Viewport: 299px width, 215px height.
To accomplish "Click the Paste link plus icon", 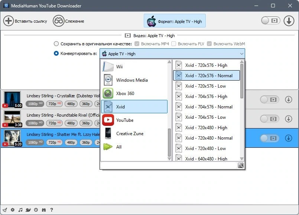I will pyautogui.click(x=9, y=21).
